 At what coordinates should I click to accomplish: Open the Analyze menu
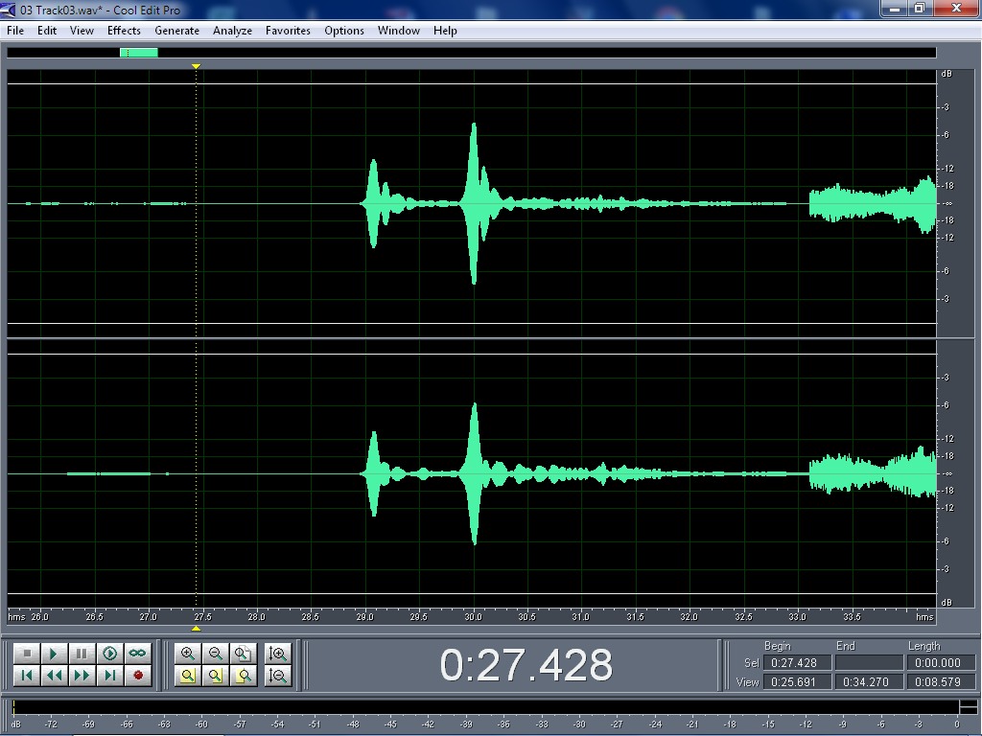point(232,31)
